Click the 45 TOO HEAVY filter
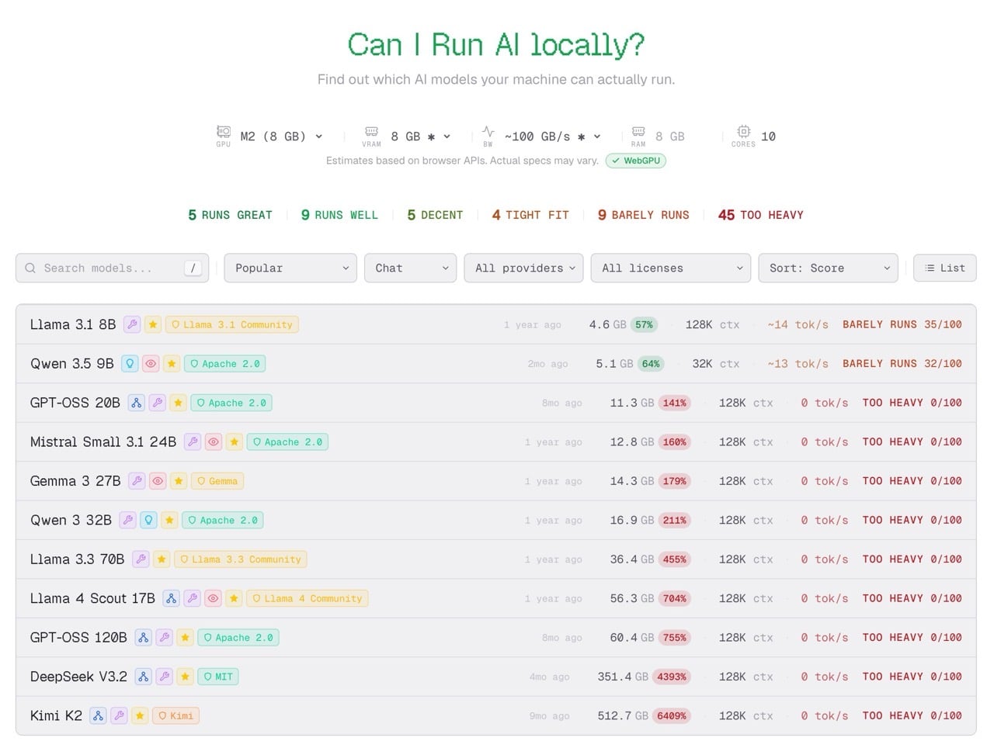Screen dimensions: 994x748 tap(760, 215)
